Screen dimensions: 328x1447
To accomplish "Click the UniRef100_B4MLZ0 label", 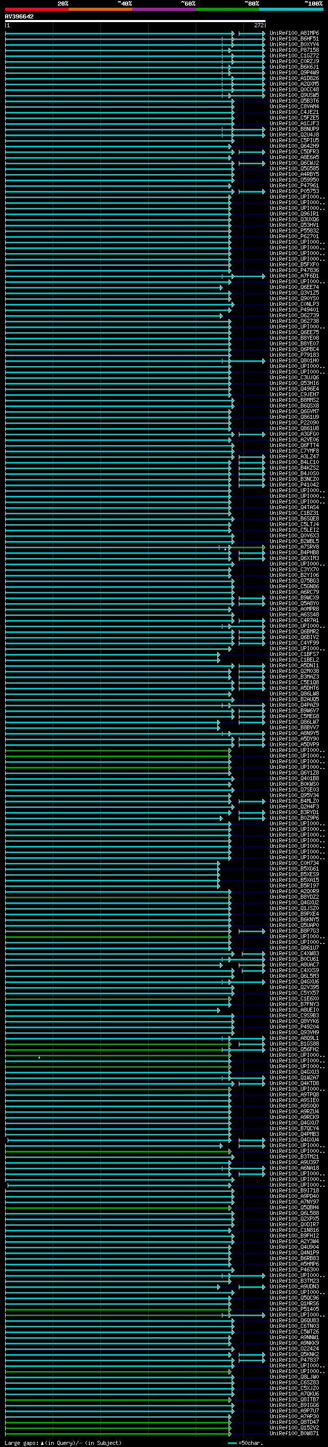I will [294, 801].
